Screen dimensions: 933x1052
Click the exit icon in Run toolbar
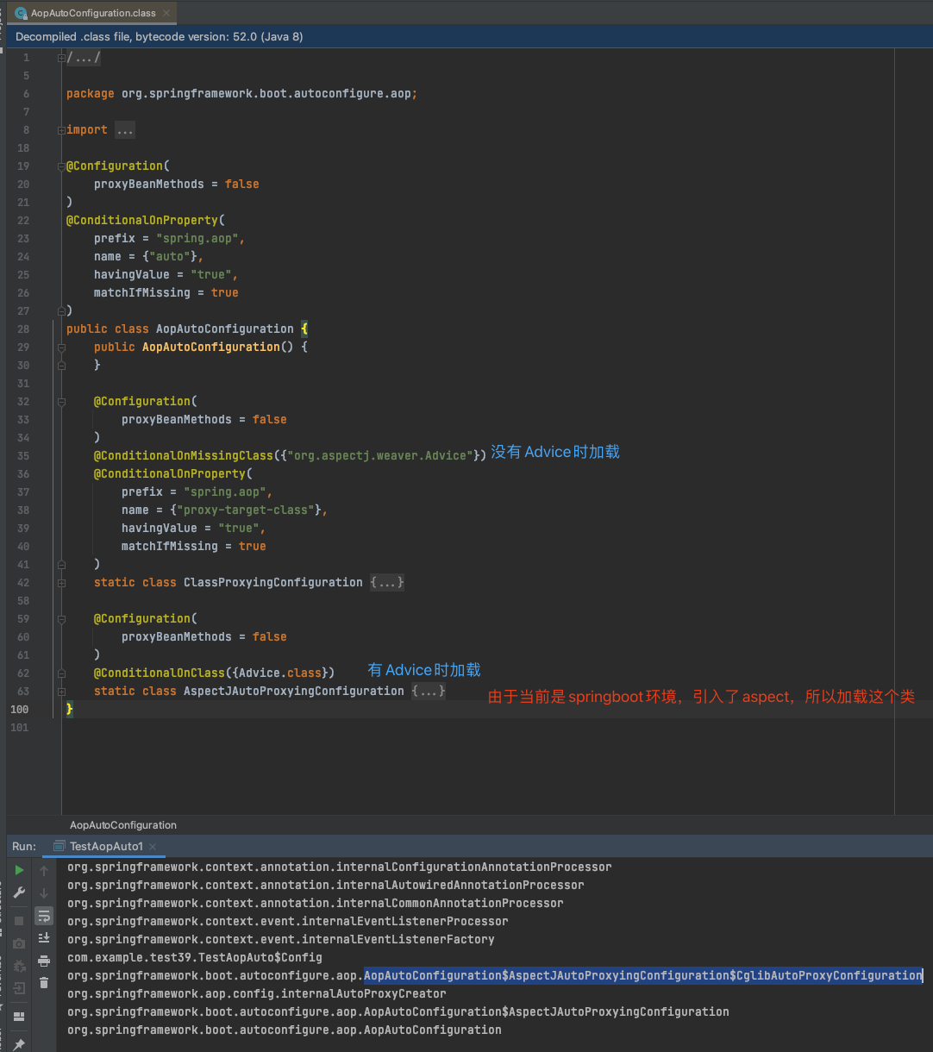(x=19, y=988)
